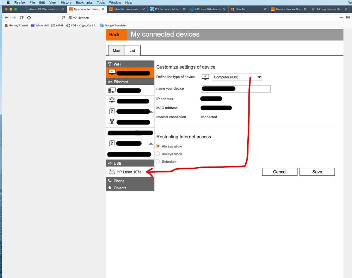The width and height of the screenshot is (352, 278).
Task: Click the Save button
Action: (x=317, y=172)
